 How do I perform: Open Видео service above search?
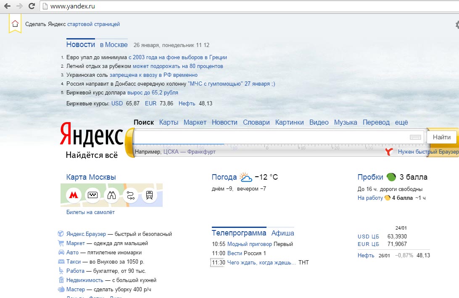click(x=319, y=122)
